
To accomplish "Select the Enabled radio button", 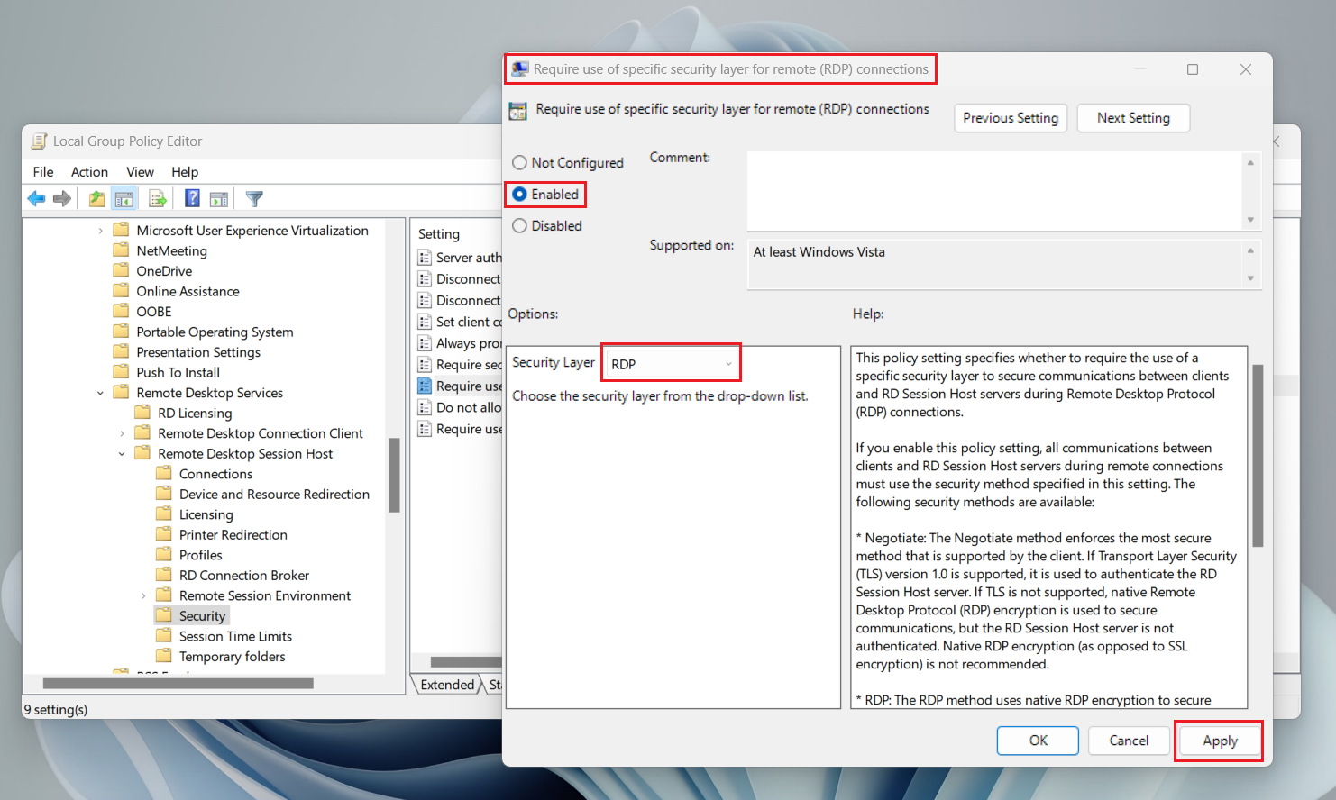I will [519, 195].
